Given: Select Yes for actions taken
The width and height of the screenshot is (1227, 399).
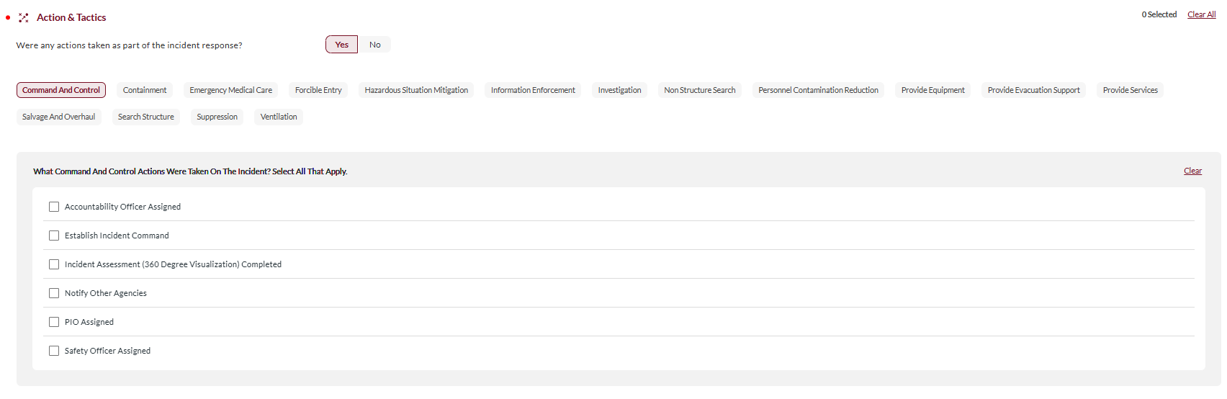Looking at the screenshot, I should point(341,45).
